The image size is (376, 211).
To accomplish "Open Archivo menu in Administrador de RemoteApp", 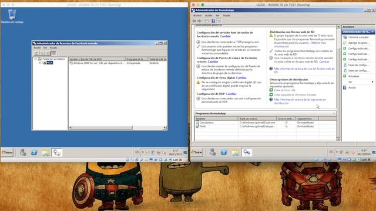I will pyautogui.click(x=197, y=15).
